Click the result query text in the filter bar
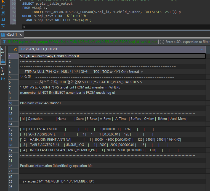 pyautogui.click(x=82, y=42)
